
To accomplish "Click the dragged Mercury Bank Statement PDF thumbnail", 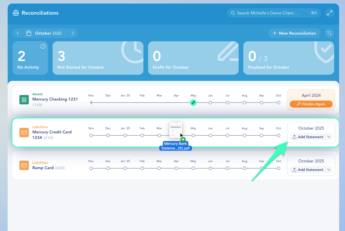I will tap(175, 130).
